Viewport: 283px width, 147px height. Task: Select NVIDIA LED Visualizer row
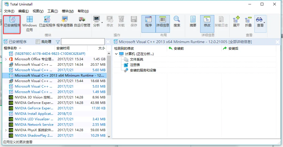click(55, 119)
